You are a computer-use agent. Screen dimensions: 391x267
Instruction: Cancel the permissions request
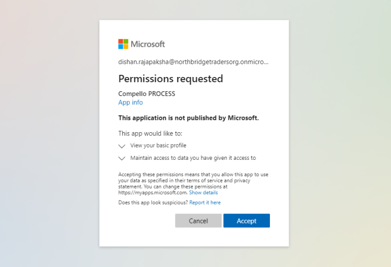pos(198,221)
